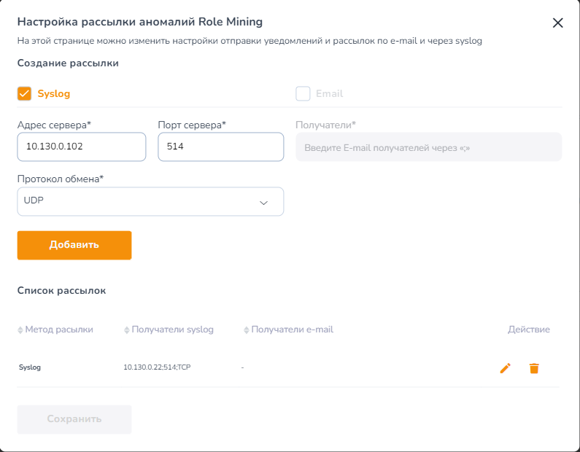Uncheck the Syslog checkbox
The height and width of the screenshot is (452, 580).
(24, 93)
